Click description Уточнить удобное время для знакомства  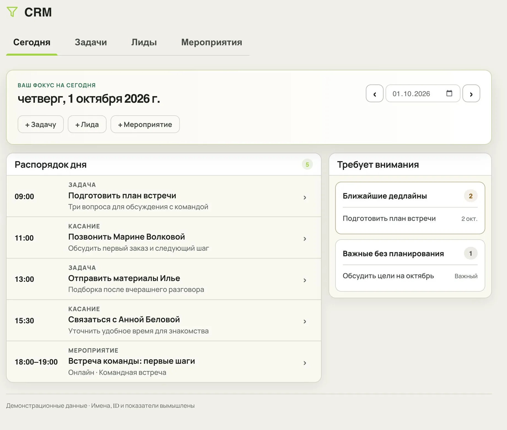[138, 331]
